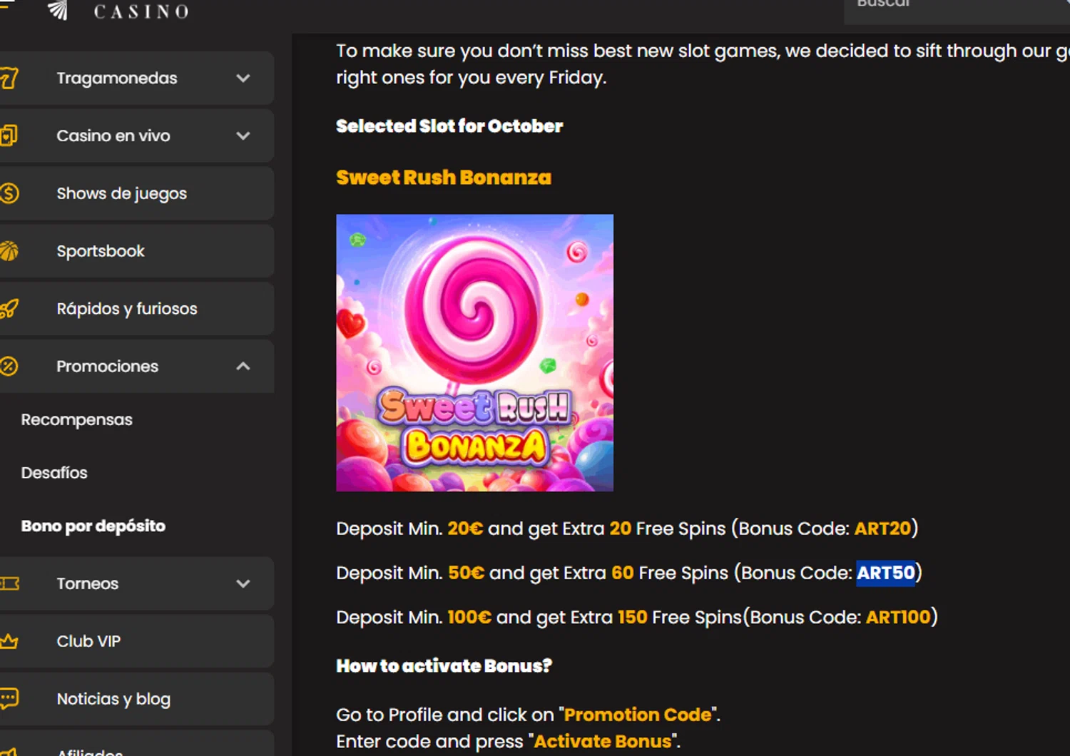This screenshot has width=1070, height=756.
Task: Open the Tragamonedas menu item
Action: (136, 78)
